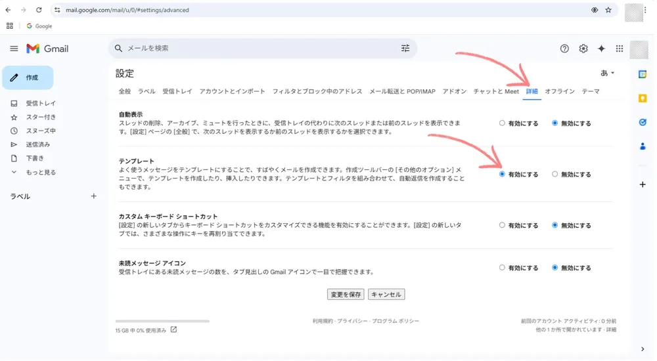Open the browser apps shortcut grid icon
The image size is (657, 361).
point(10,26)
